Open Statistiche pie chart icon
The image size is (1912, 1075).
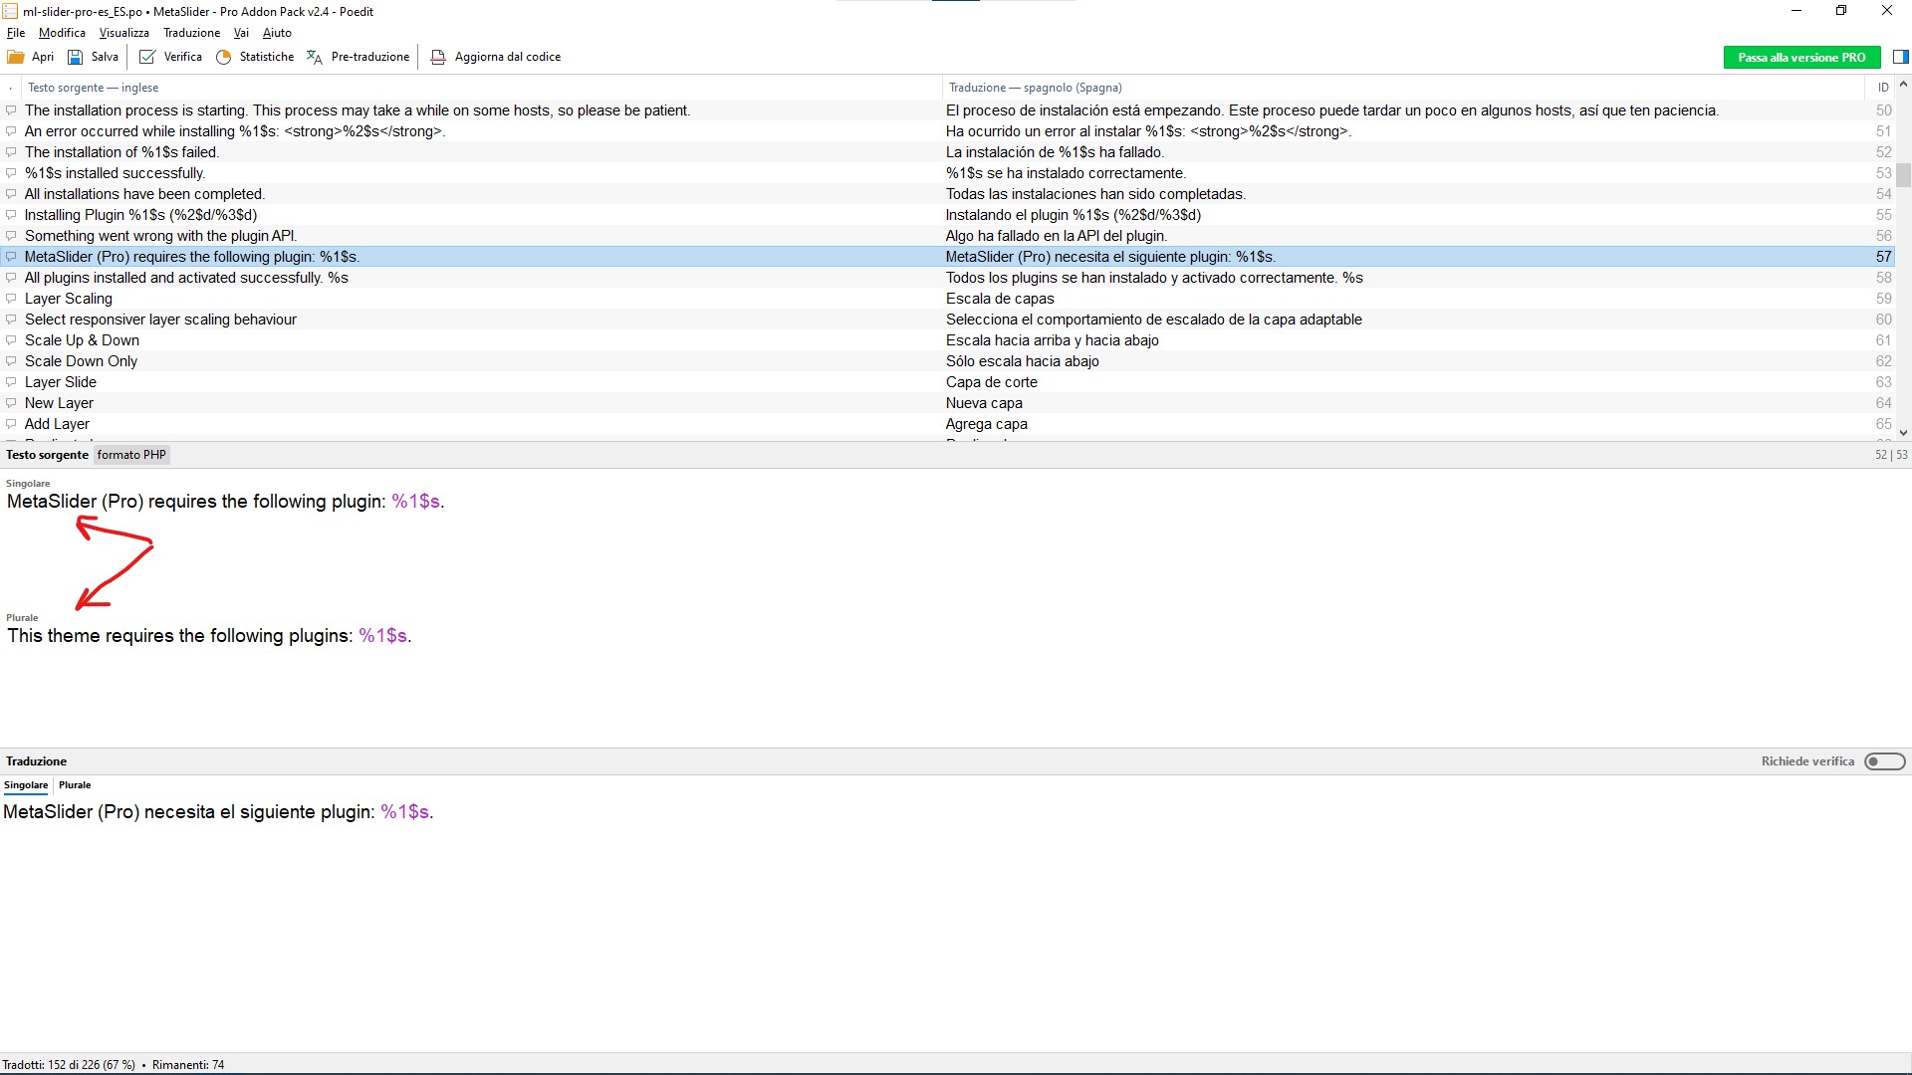(224, 57)
